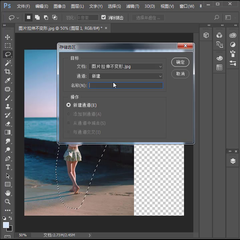This screenshot has width=240, height=240.
Task: Open the 滤镜(T) menu
Action: pos(133,6)
